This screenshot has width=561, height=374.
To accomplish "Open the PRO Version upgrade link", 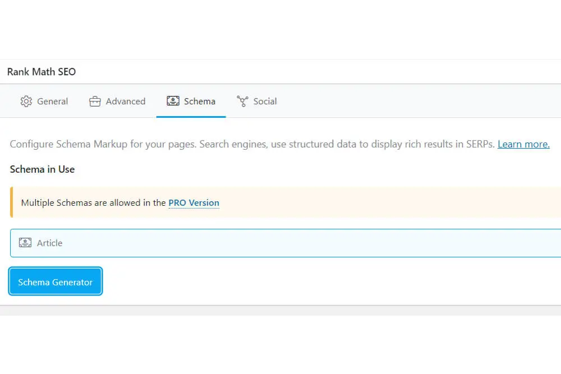I will pos(194,202).
